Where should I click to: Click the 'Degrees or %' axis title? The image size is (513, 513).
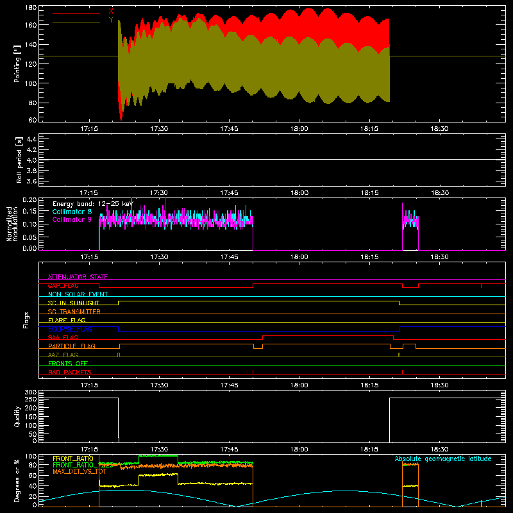click(x=17, y=480)
